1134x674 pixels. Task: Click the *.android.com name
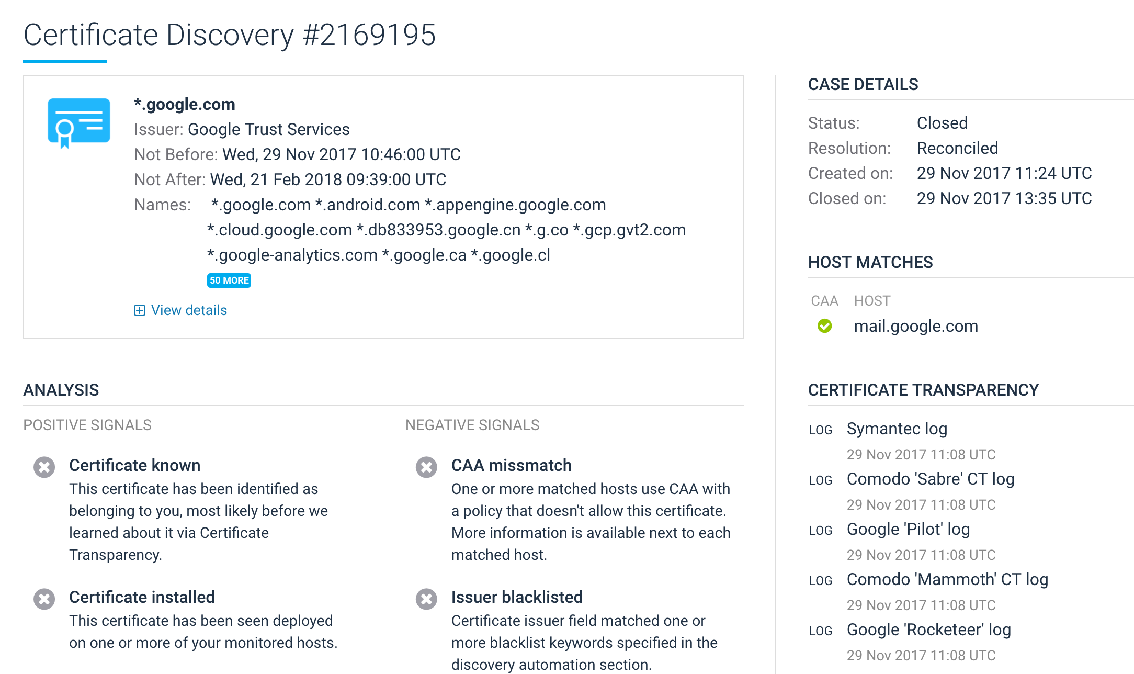coord(368,205)
